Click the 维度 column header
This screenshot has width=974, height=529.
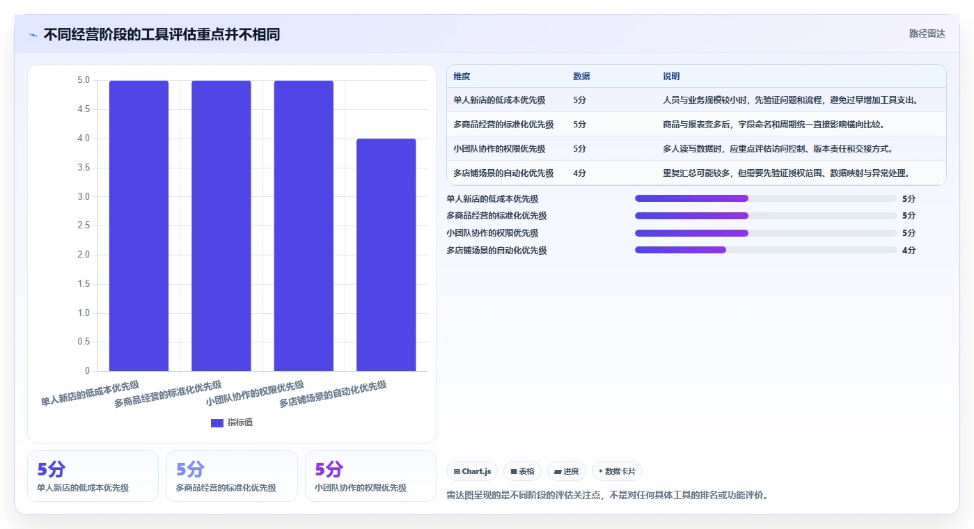click(462, 77)
